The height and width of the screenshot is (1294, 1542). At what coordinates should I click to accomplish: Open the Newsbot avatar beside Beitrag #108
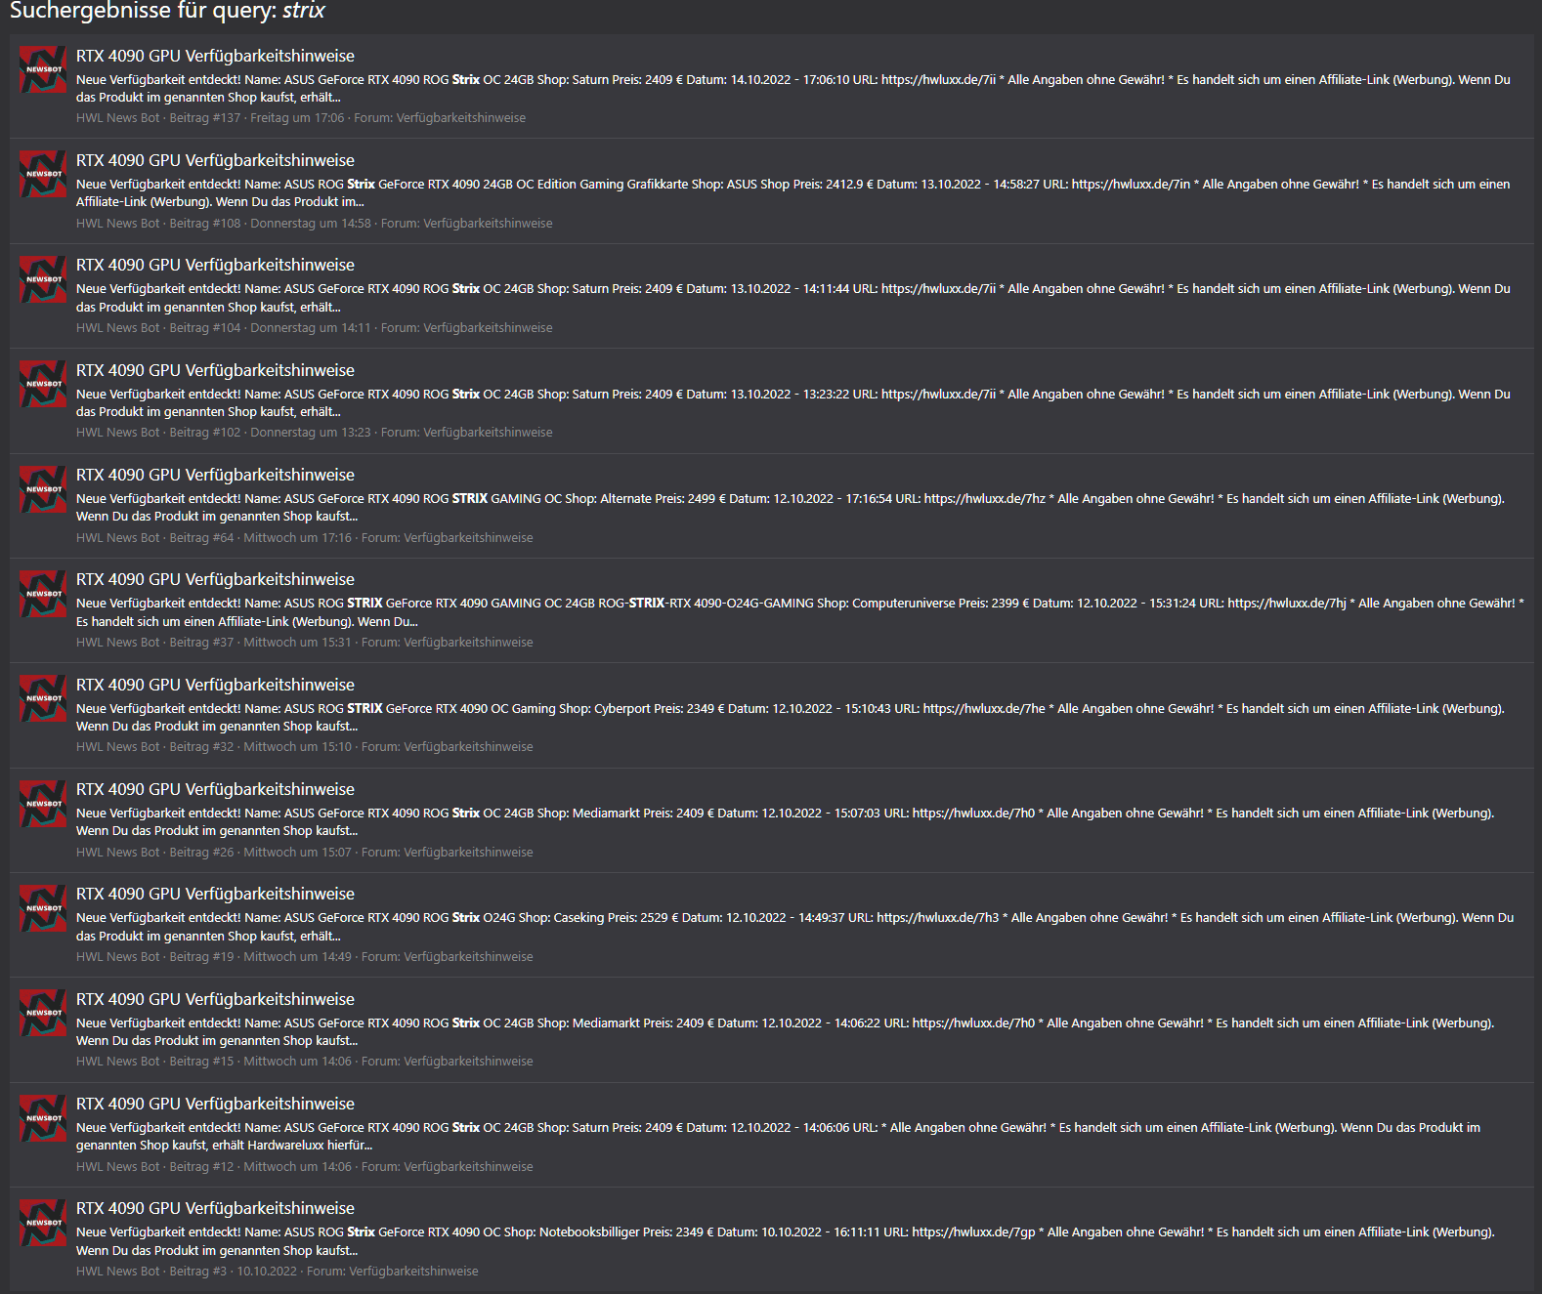pyautogui.click(x=43, y=175)
